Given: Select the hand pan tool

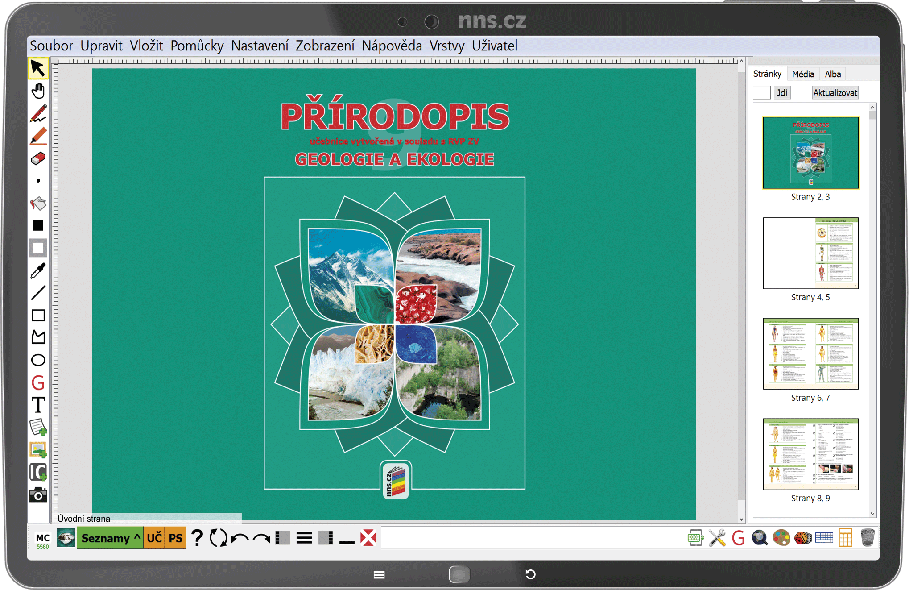Looking at the screenshot, I should pos(38,91).
